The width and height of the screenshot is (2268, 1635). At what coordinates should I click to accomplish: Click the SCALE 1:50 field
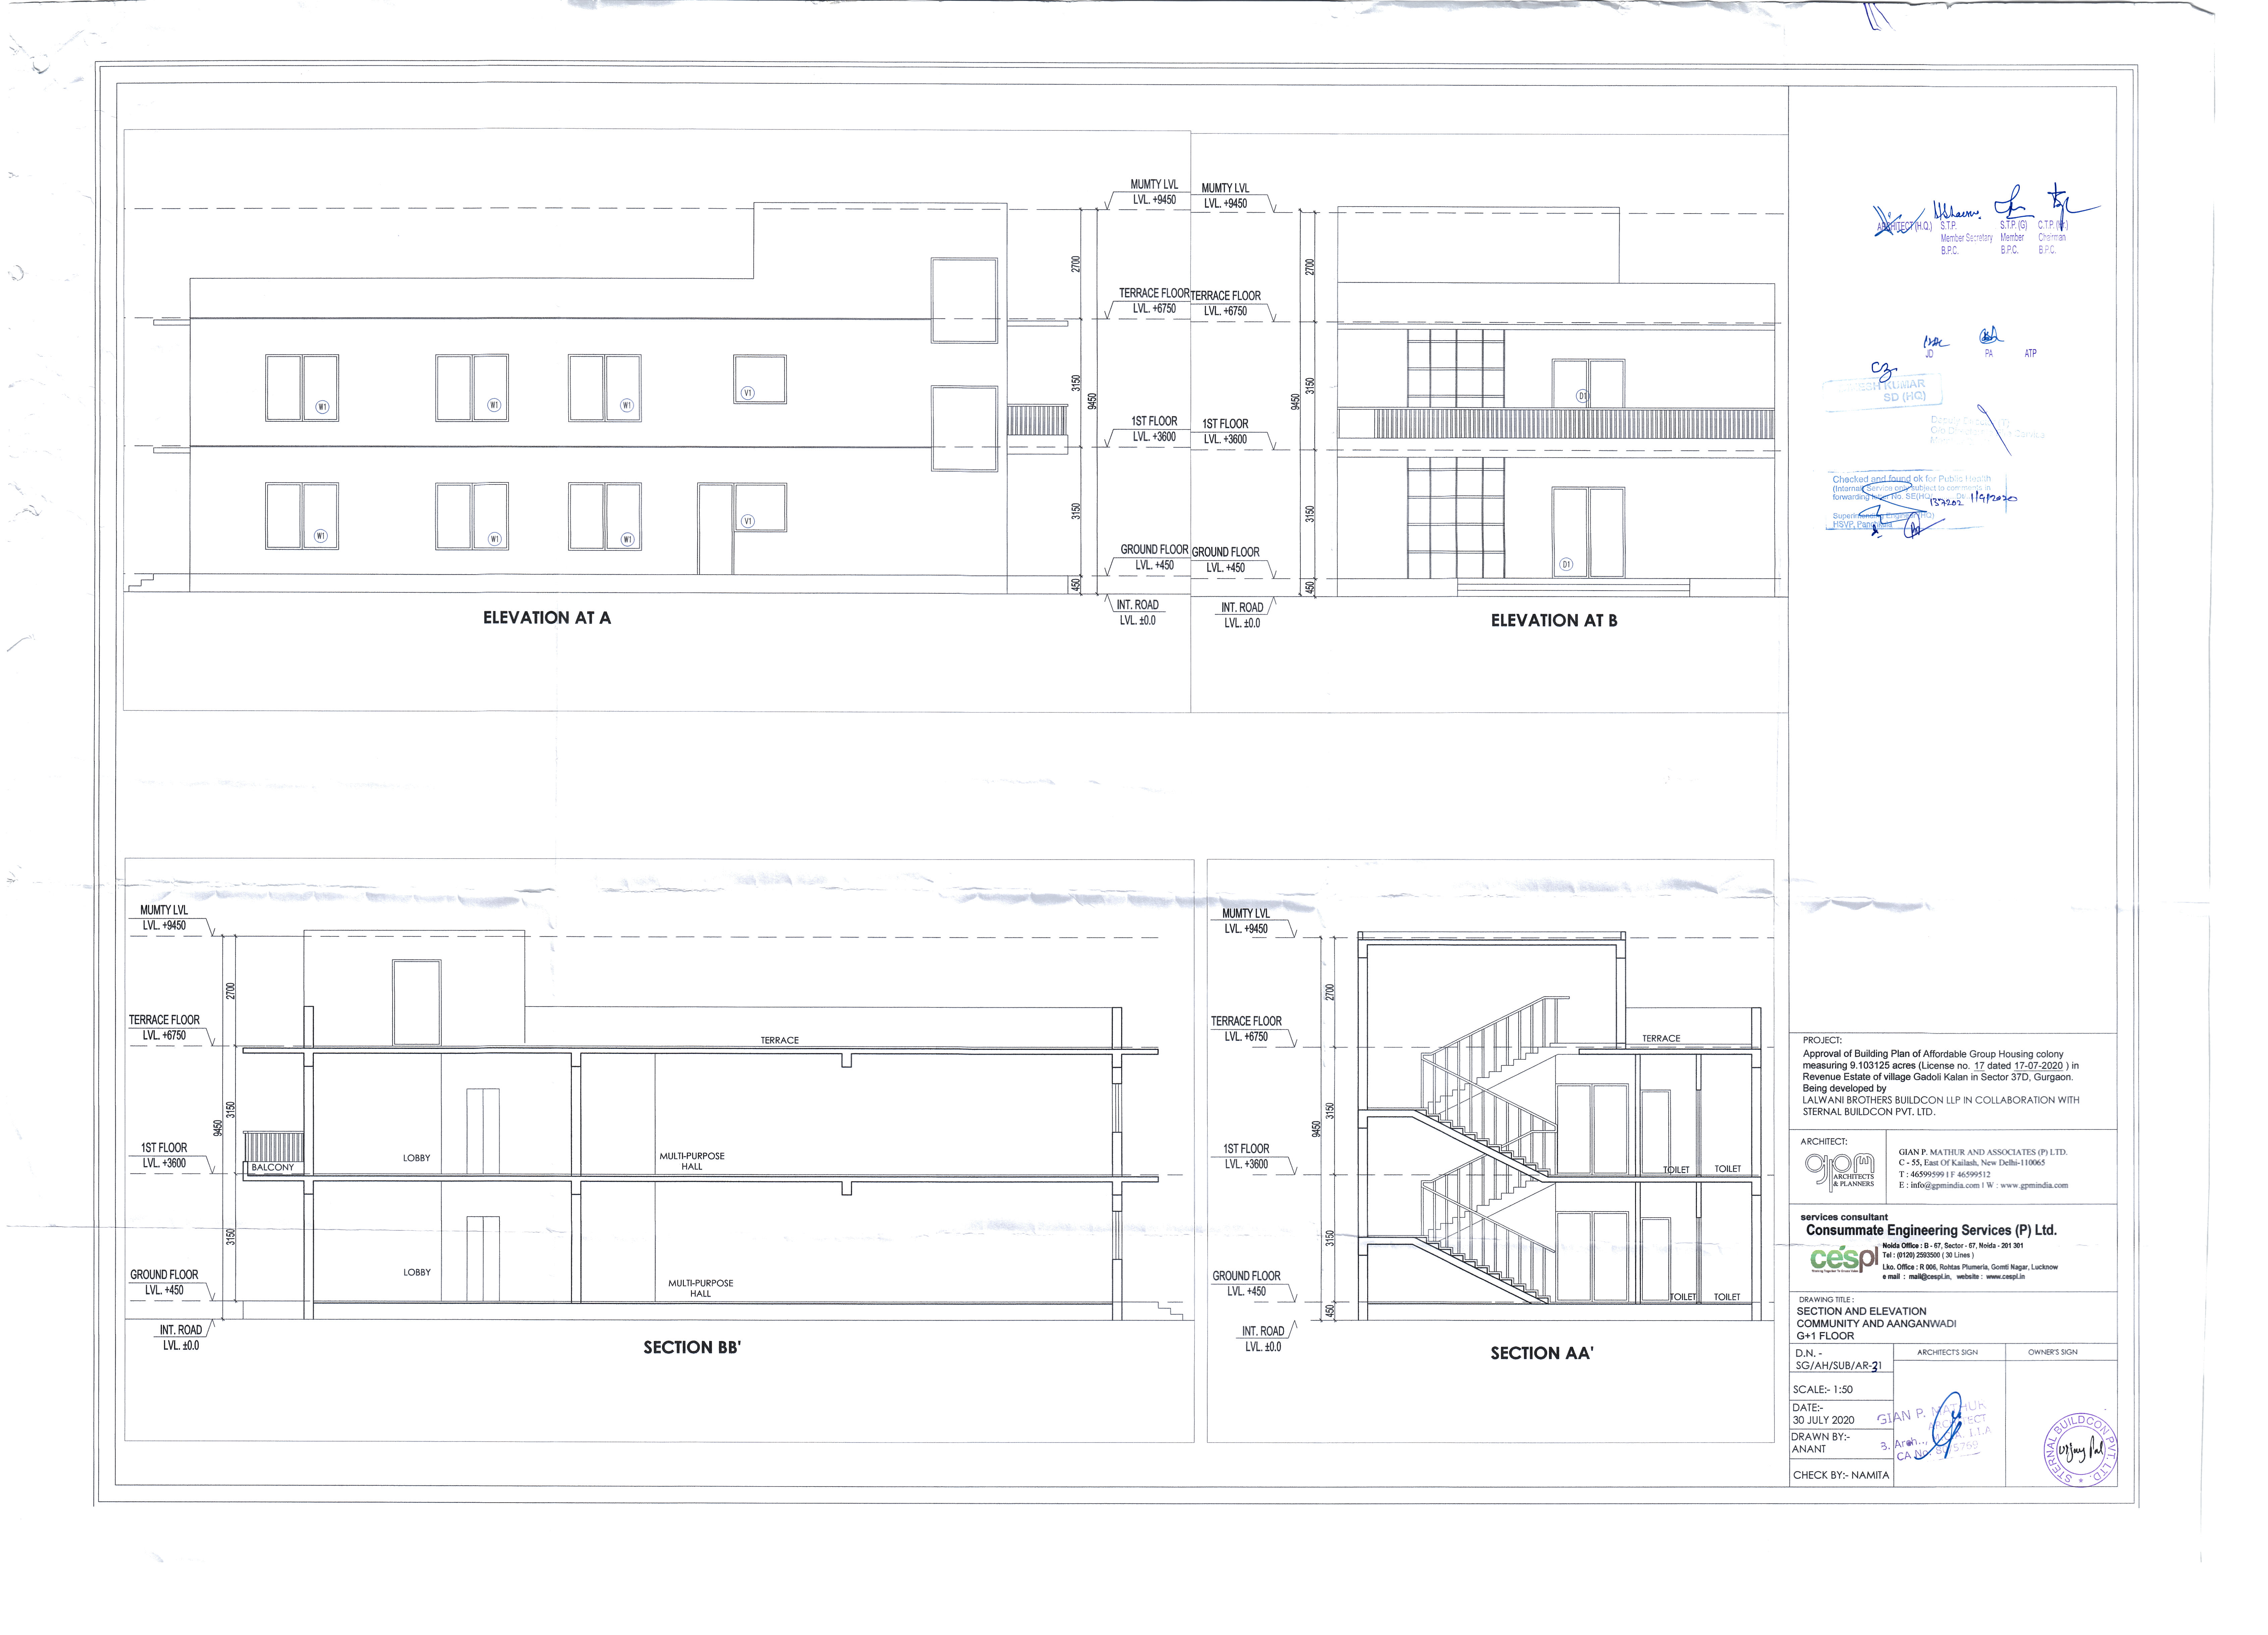point(1823,1389)
